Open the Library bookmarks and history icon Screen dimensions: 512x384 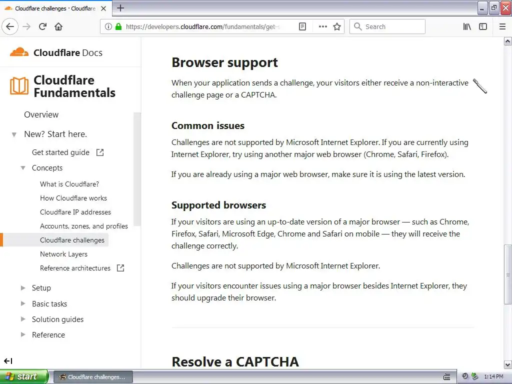[467, 26]
